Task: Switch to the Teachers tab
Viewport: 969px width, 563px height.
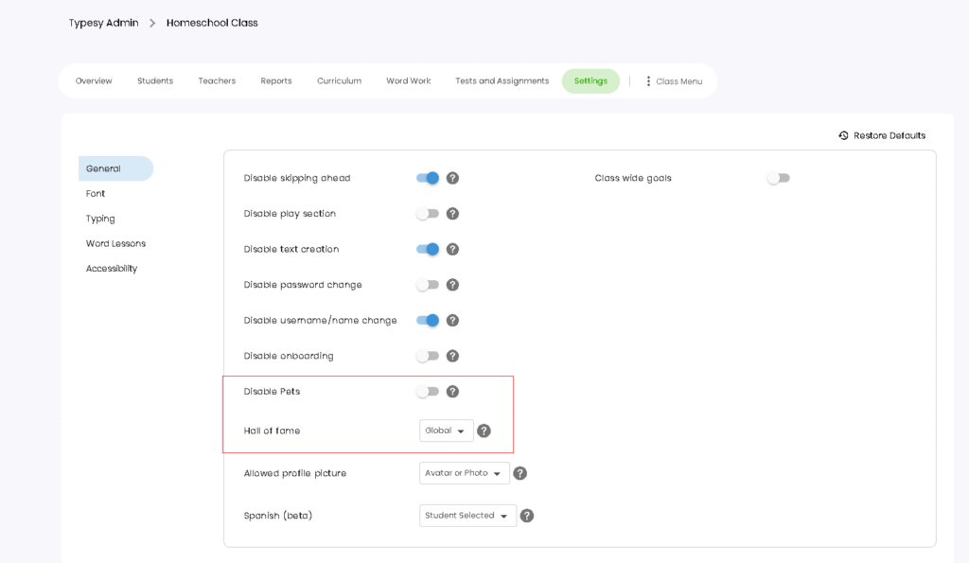Action: pyautogui.click(x=217, y=81)
